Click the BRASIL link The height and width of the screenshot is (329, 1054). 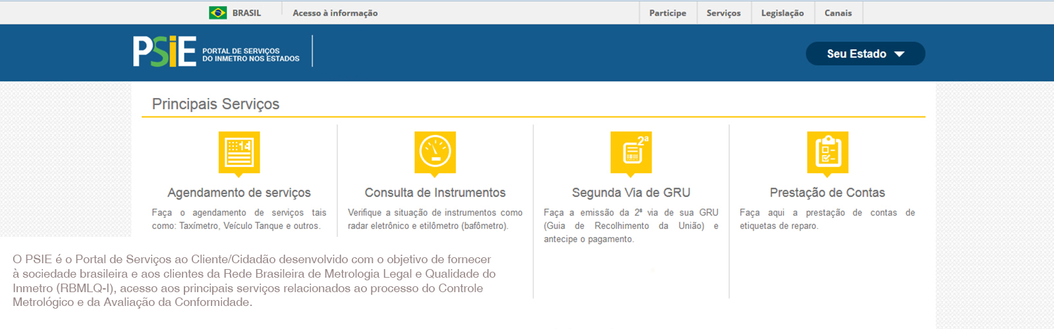click(247, 13)
